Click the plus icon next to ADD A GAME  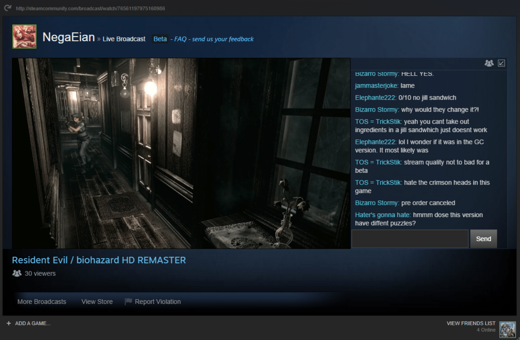[9, 323]
